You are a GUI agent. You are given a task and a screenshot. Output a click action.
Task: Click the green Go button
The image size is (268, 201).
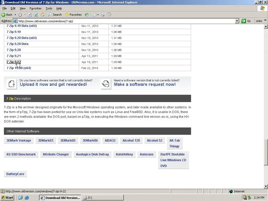point(246,21)
